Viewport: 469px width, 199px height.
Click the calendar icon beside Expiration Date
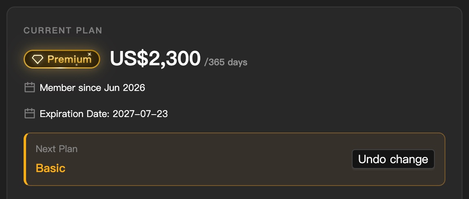coord(30,114)
